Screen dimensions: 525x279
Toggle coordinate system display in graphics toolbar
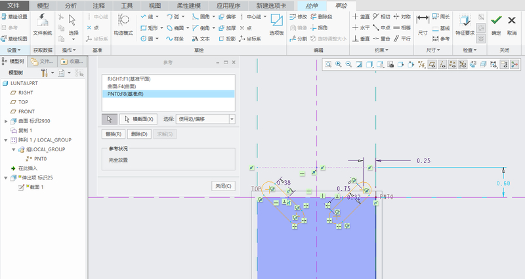coord(463,64)
